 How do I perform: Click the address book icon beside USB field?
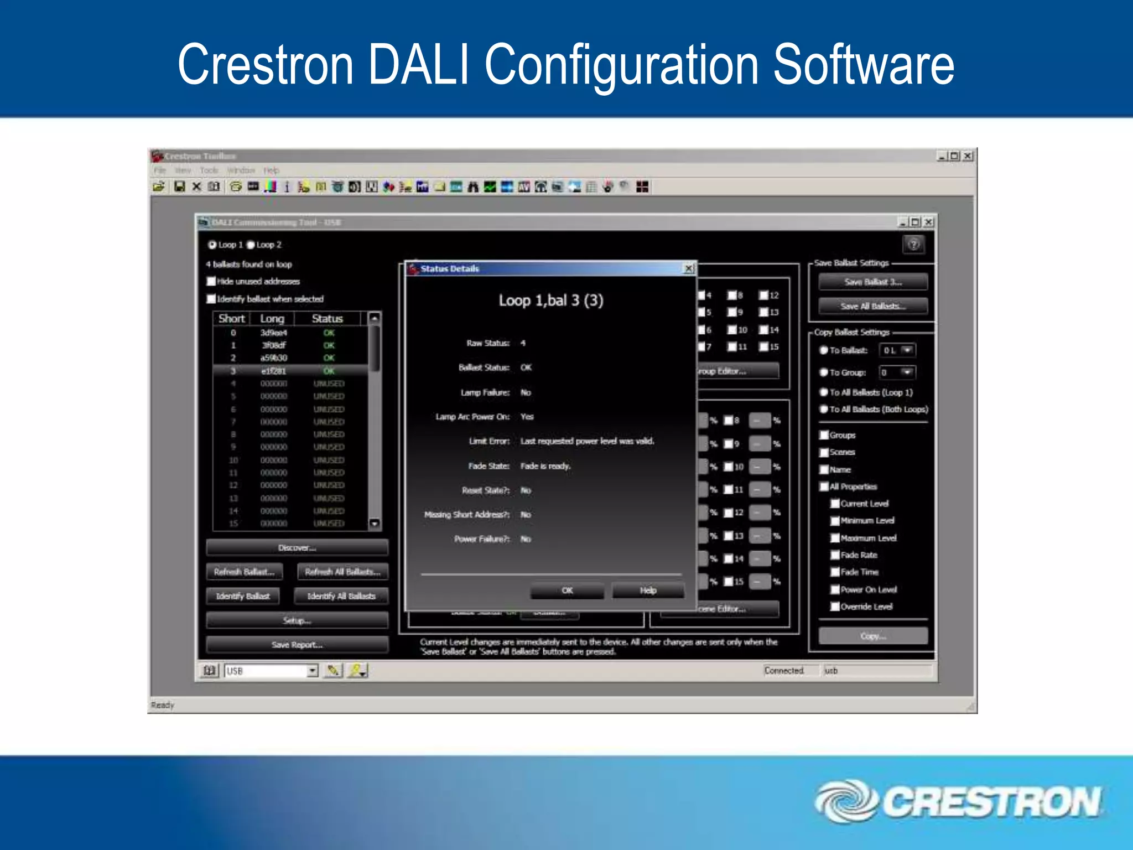click(x=209, y=671)
